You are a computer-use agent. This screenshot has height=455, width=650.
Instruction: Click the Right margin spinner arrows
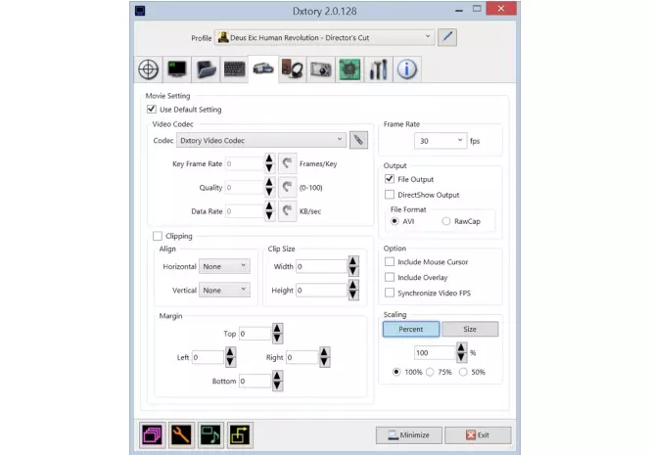pos(325,357)
